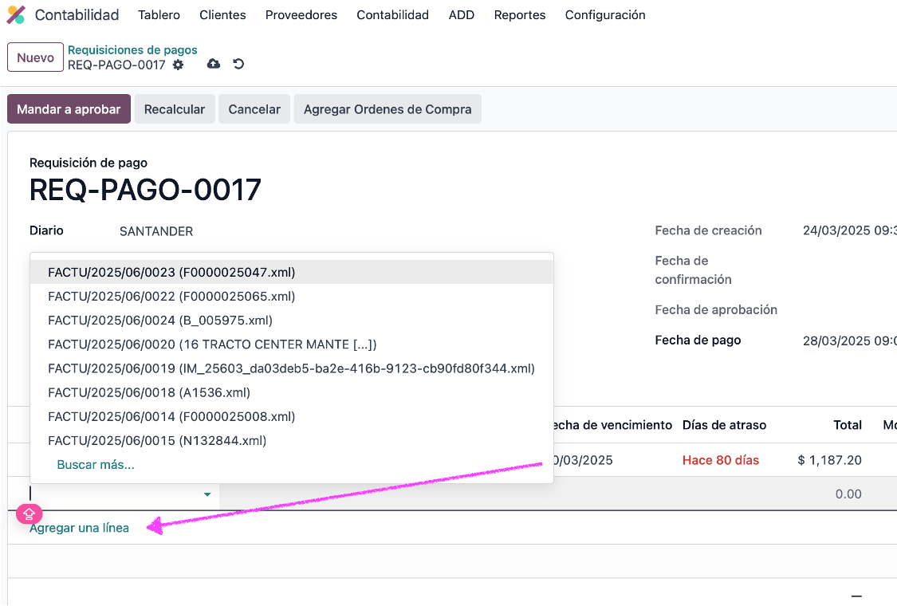Select FACTU/2025/06/0024 (B_005975.xml) option

tap(292, 321)
